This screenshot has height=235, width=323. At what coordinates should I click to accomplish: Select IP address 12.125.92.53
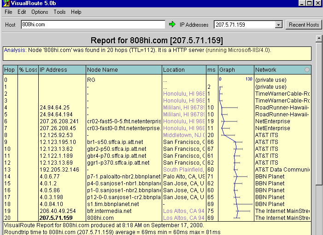pos(56,135)
